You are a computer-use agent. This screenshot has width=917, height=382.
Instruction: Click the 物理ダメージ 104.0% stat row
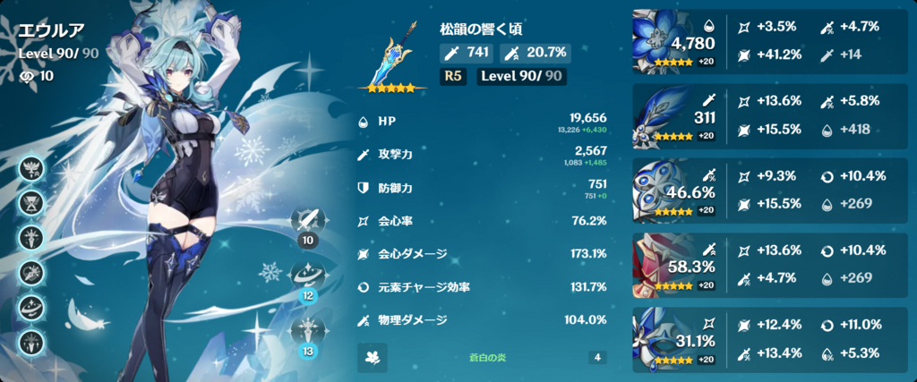[483, 319]
